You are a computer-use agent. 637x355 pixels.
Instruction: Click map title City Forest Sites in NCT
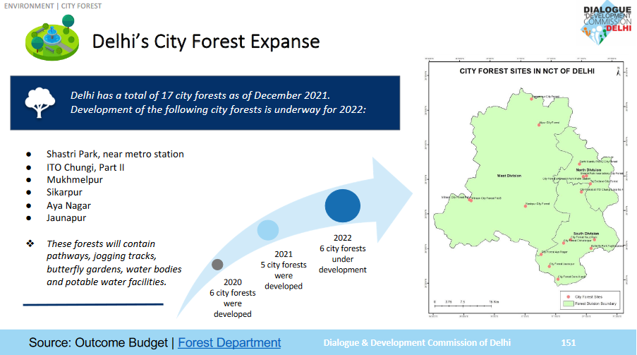click(x=527, y=71)
